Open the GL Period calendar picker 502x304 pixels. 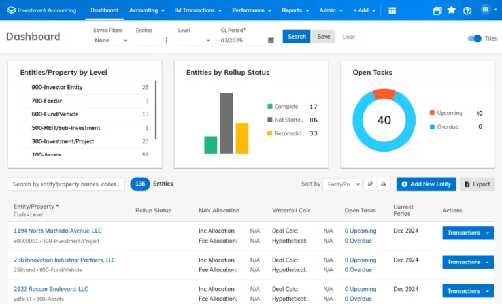click(271, 41)
